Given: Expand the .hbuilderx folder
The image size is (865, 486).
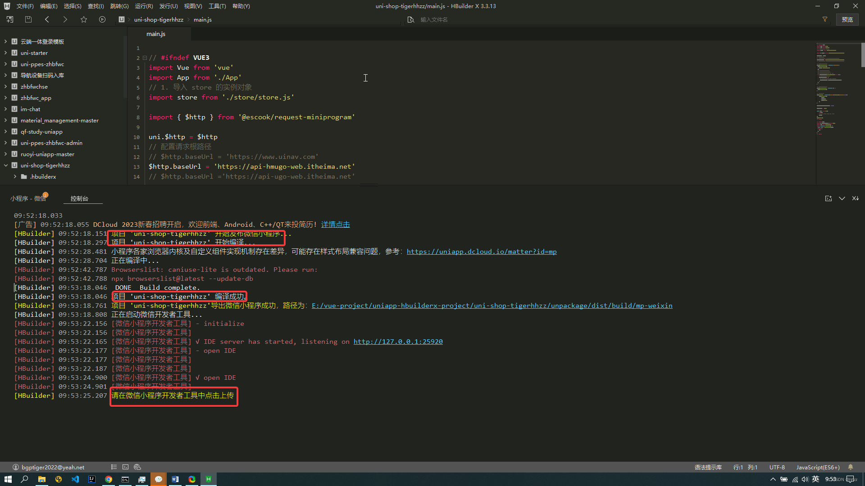Looking at the screenshot, I should tap(15, 176).
